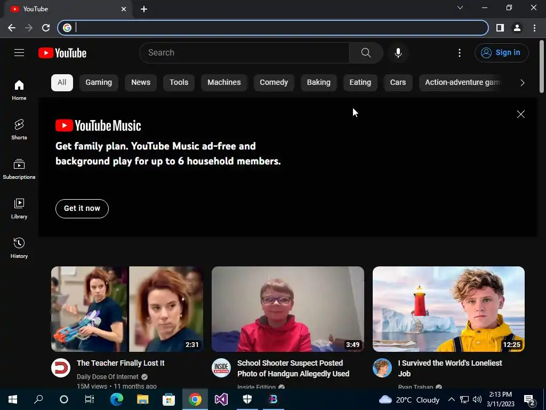Open the 20°C Cloudy weather widget
The height and width of the screenshot is (410, 546).
point(409,400)
